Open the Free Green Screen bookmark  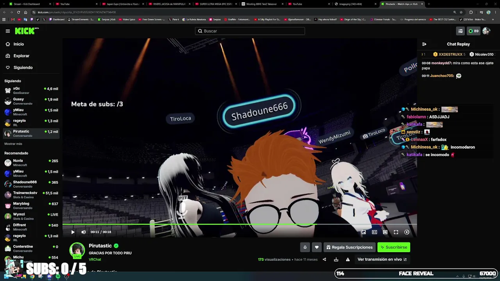152,20
